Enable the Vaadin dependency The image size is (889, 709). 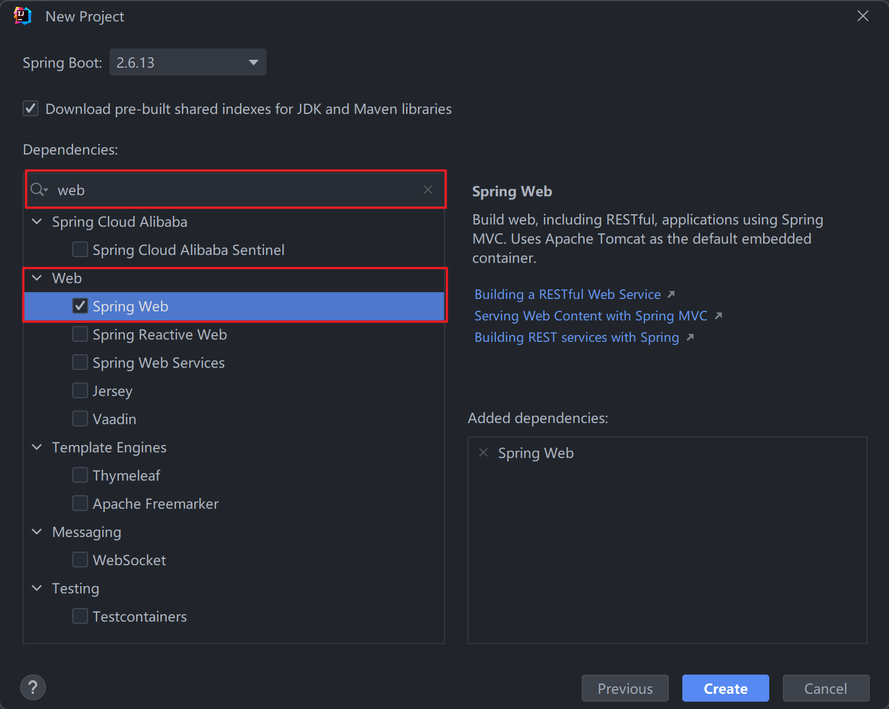(x=80, y=419)
